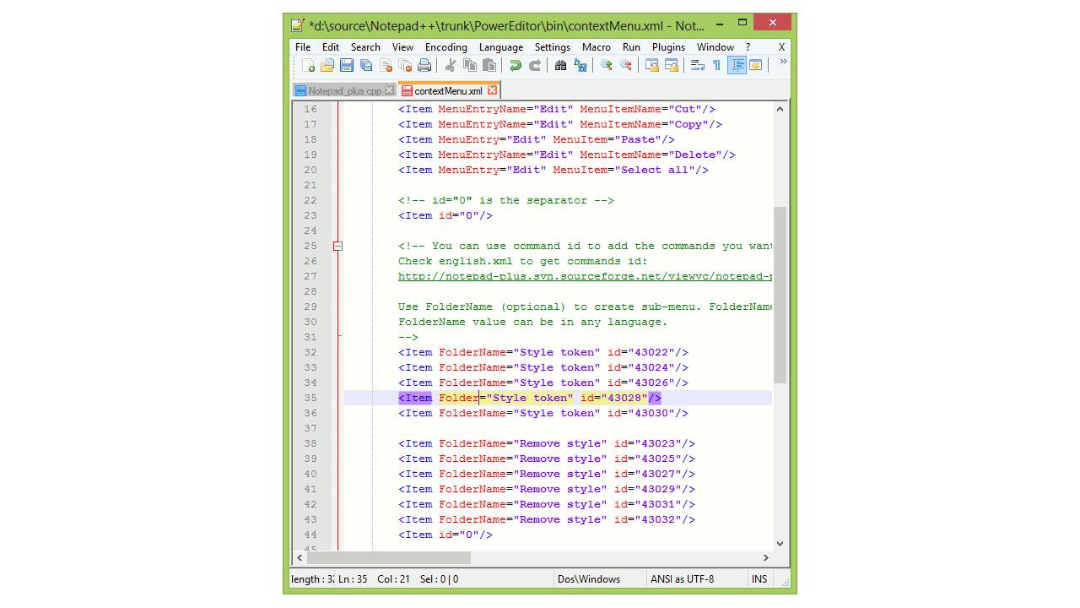This screenshot has width=1080, height=608.
Task: Open the Window menu
Action: 715,47
